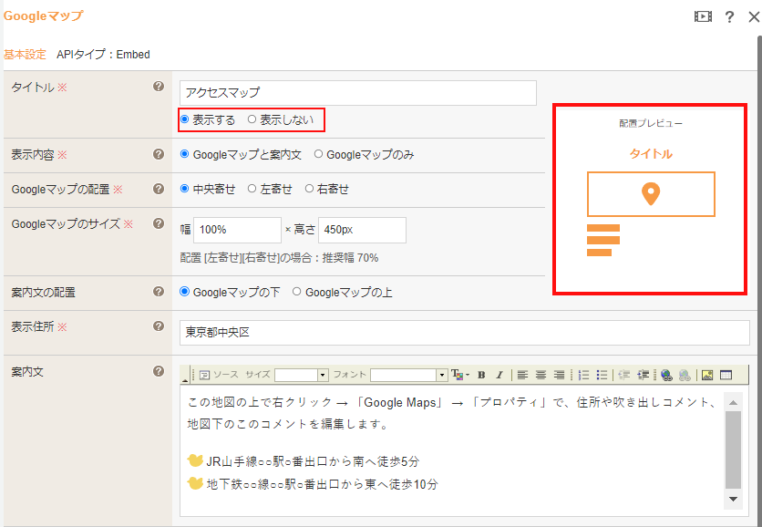762x527 pixels.
Task: Click help icon for 案内文 row
Action: [x=159, y=371]
